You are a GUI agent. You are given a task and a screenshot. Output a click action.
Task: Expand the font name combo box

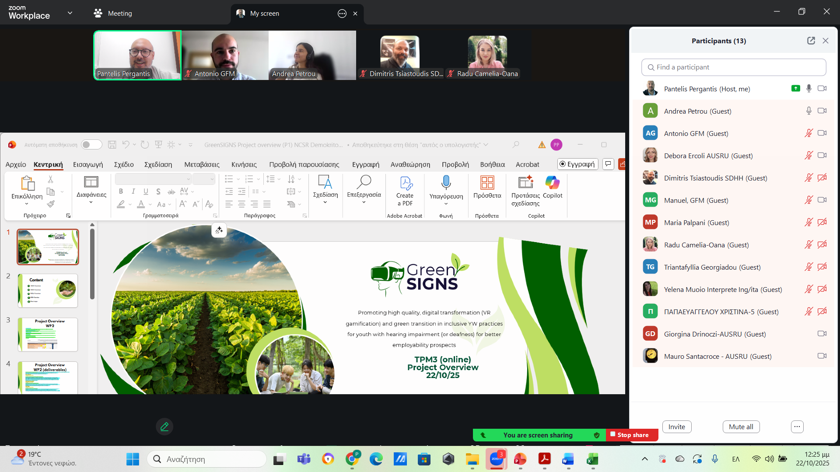pyautogui.click(x=189, y=179)
